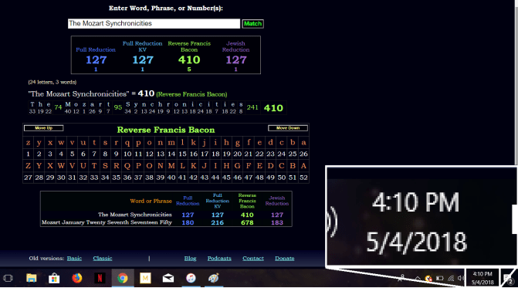This screenshot has height=288, width=518.
Task: Open iTunes in the taskbar
Action: (x=191, y=278)
